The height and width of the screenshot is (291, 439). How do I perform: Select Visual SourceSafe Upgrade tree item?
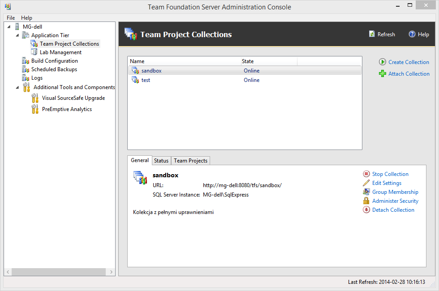pyautogui.click(x=73, y=98)
